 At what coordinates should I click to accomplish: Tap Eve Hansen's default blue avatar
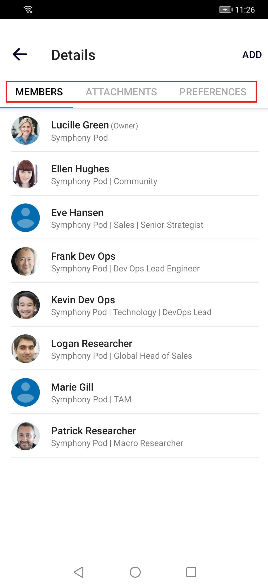tap(26, 218)
